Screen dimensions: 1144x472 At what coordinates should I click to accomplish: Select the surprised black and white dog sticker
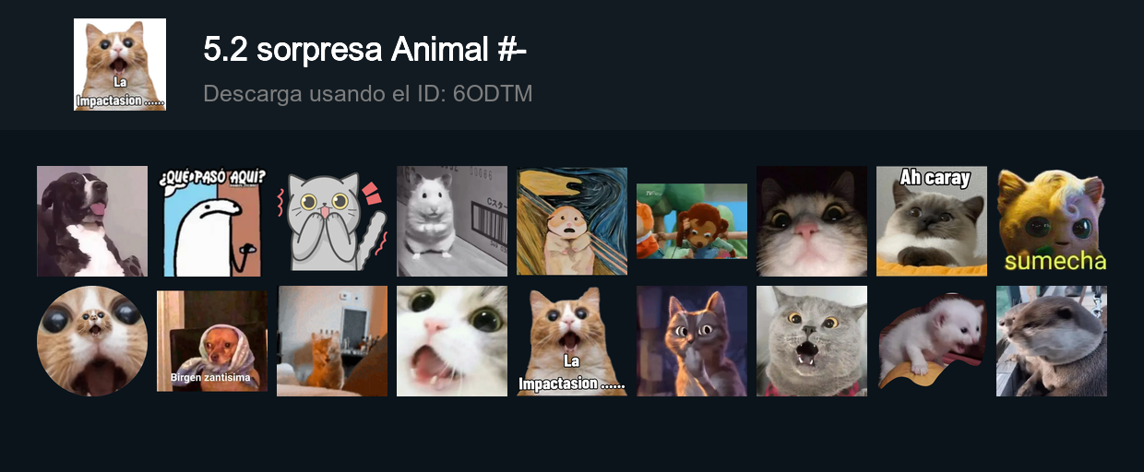[x=92, y=221]
